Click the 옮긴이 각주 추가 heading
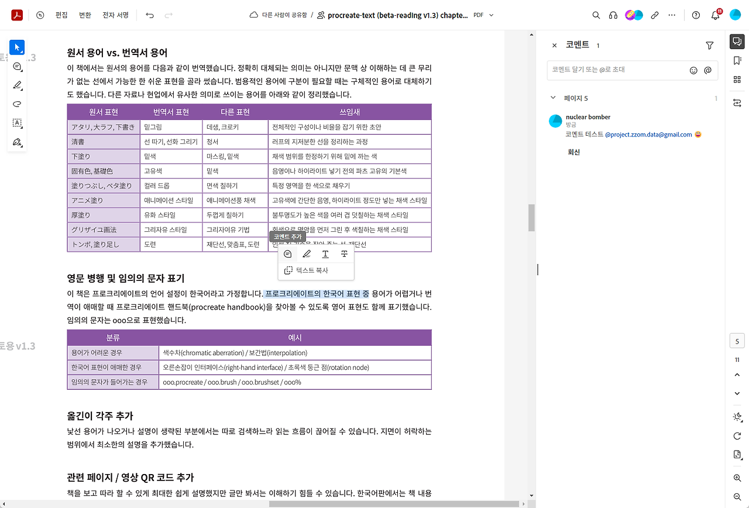 (x=100, y=416)
